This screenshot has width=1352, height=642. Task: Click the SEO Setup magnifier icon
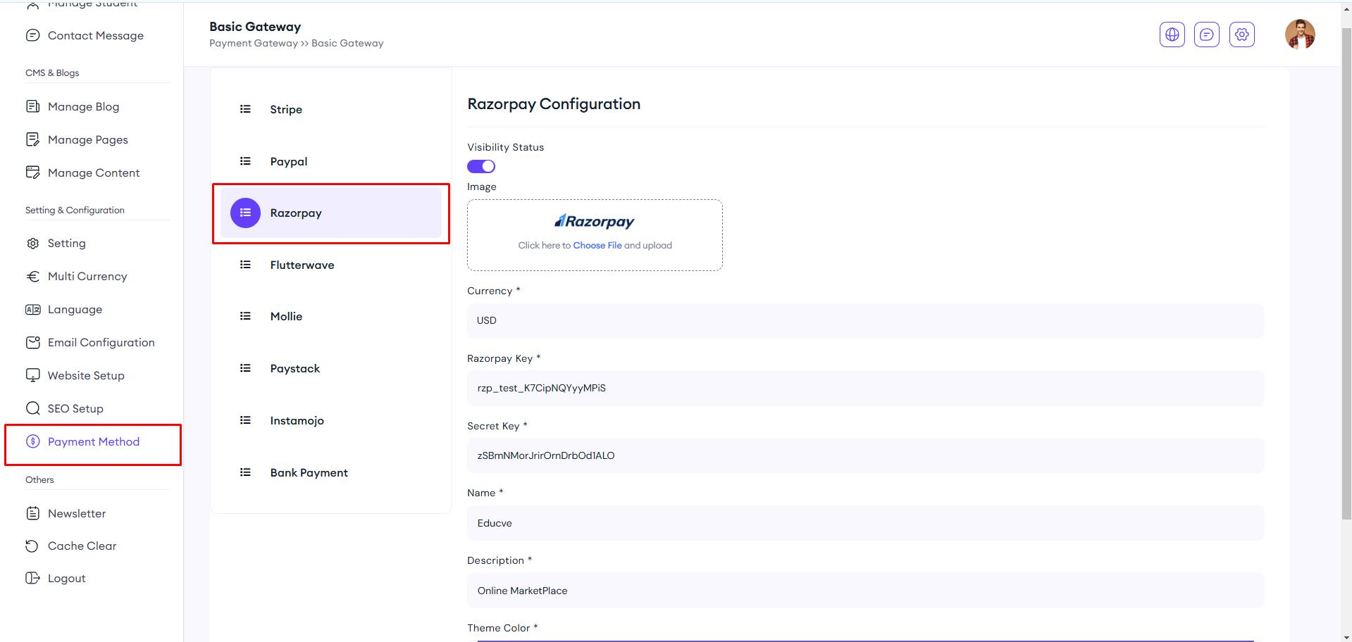pyautogui.click(x=32, y=409)
